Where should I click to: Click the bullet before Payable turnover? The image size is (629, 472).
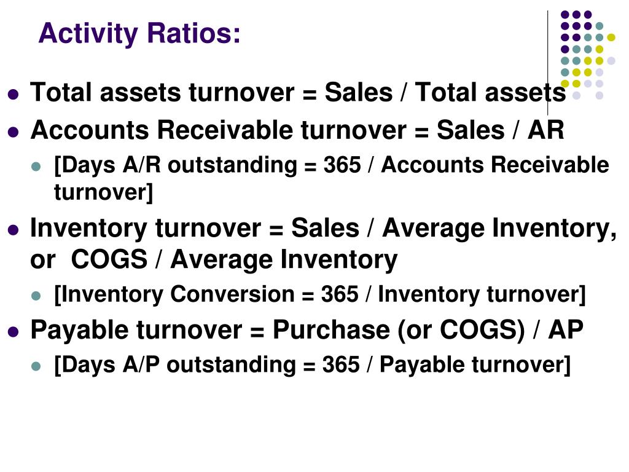(14, 332)
